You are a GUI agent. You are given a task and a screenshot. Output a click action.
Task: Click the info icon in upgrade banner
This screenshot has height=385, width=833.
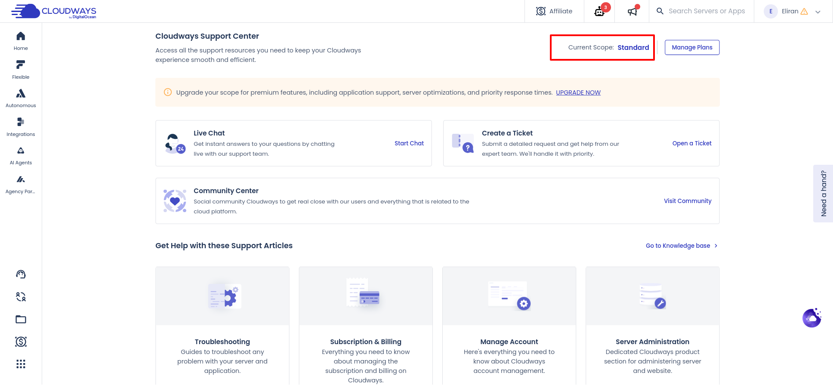(168, 92)
